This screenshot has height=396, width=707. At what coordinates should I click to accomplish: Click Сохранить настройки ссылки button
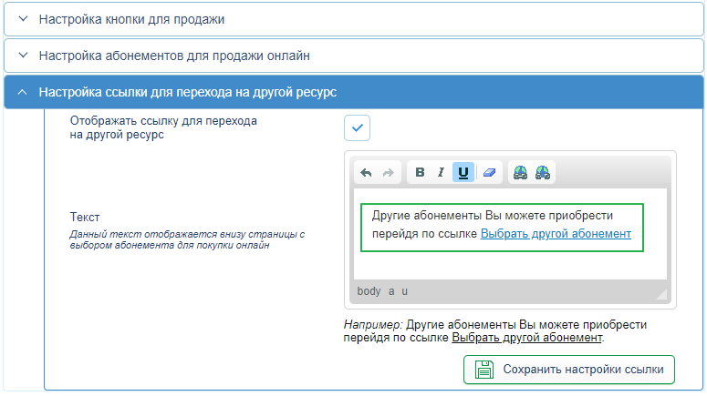(569, 370)
